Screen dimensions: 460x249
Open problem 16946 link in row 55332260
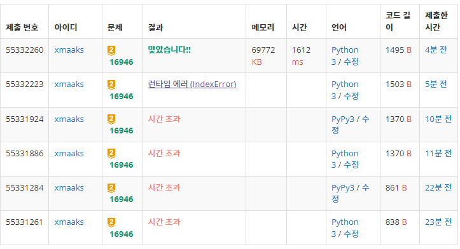point(122,62)
